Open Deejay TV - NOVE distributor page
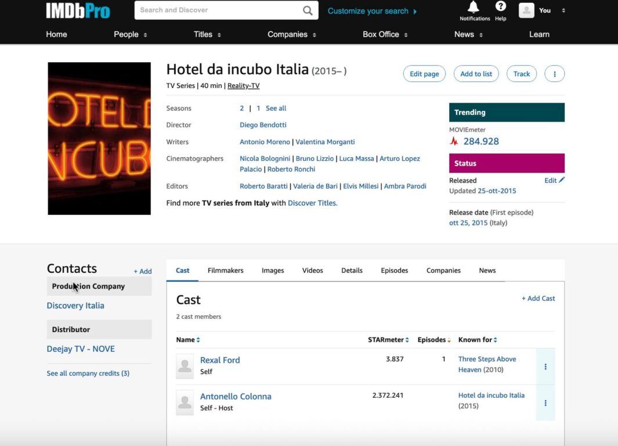This screenshot has width=618, height=446. click(81, 349)
